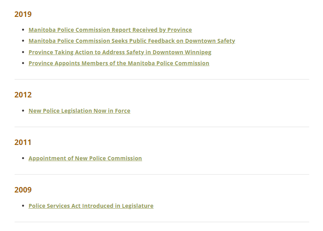Open Manitoba Police Commission Report Received by Province
Image resolution: width=323 pixels, height=231 pixels.
[110, 30]
